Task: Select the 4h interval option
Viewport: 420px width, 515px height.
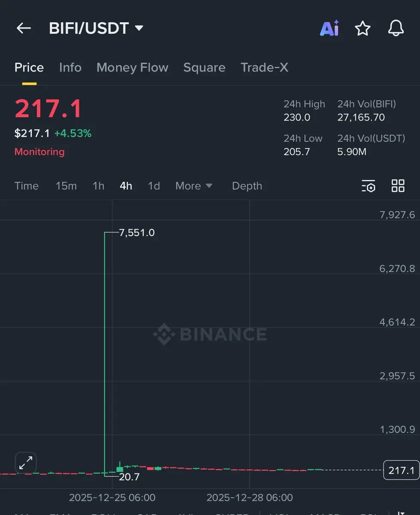Action: (126, 186)
